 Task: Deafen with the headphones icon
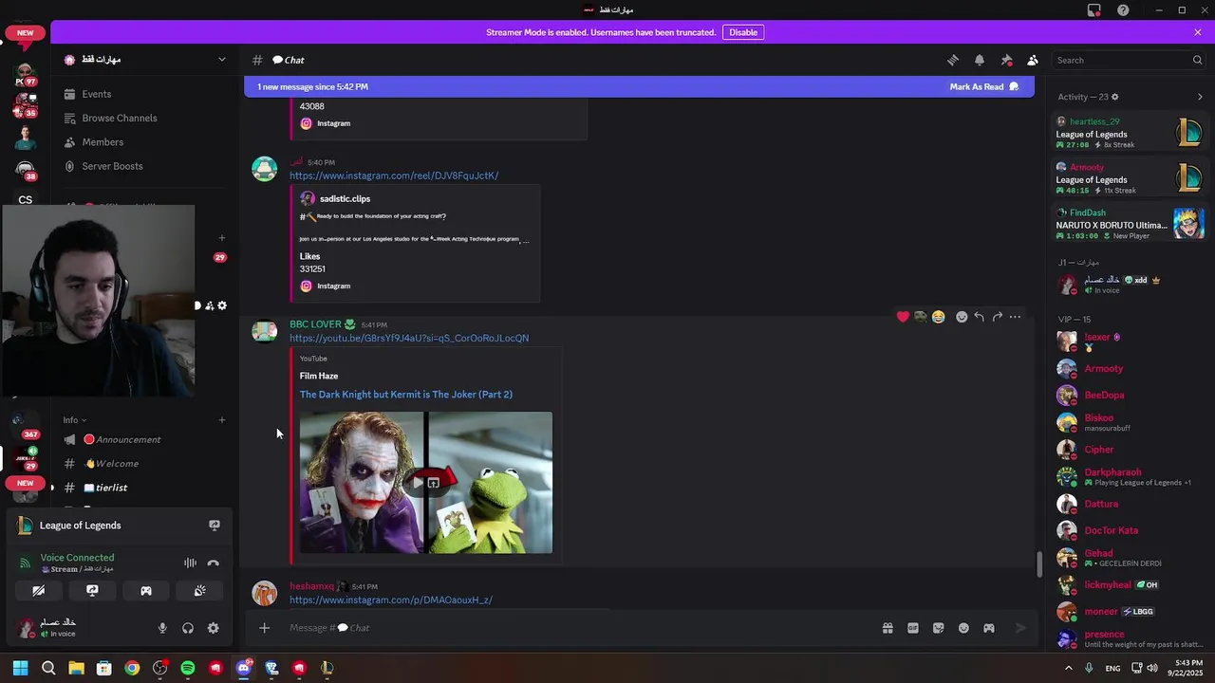click(x=188, y=628)
